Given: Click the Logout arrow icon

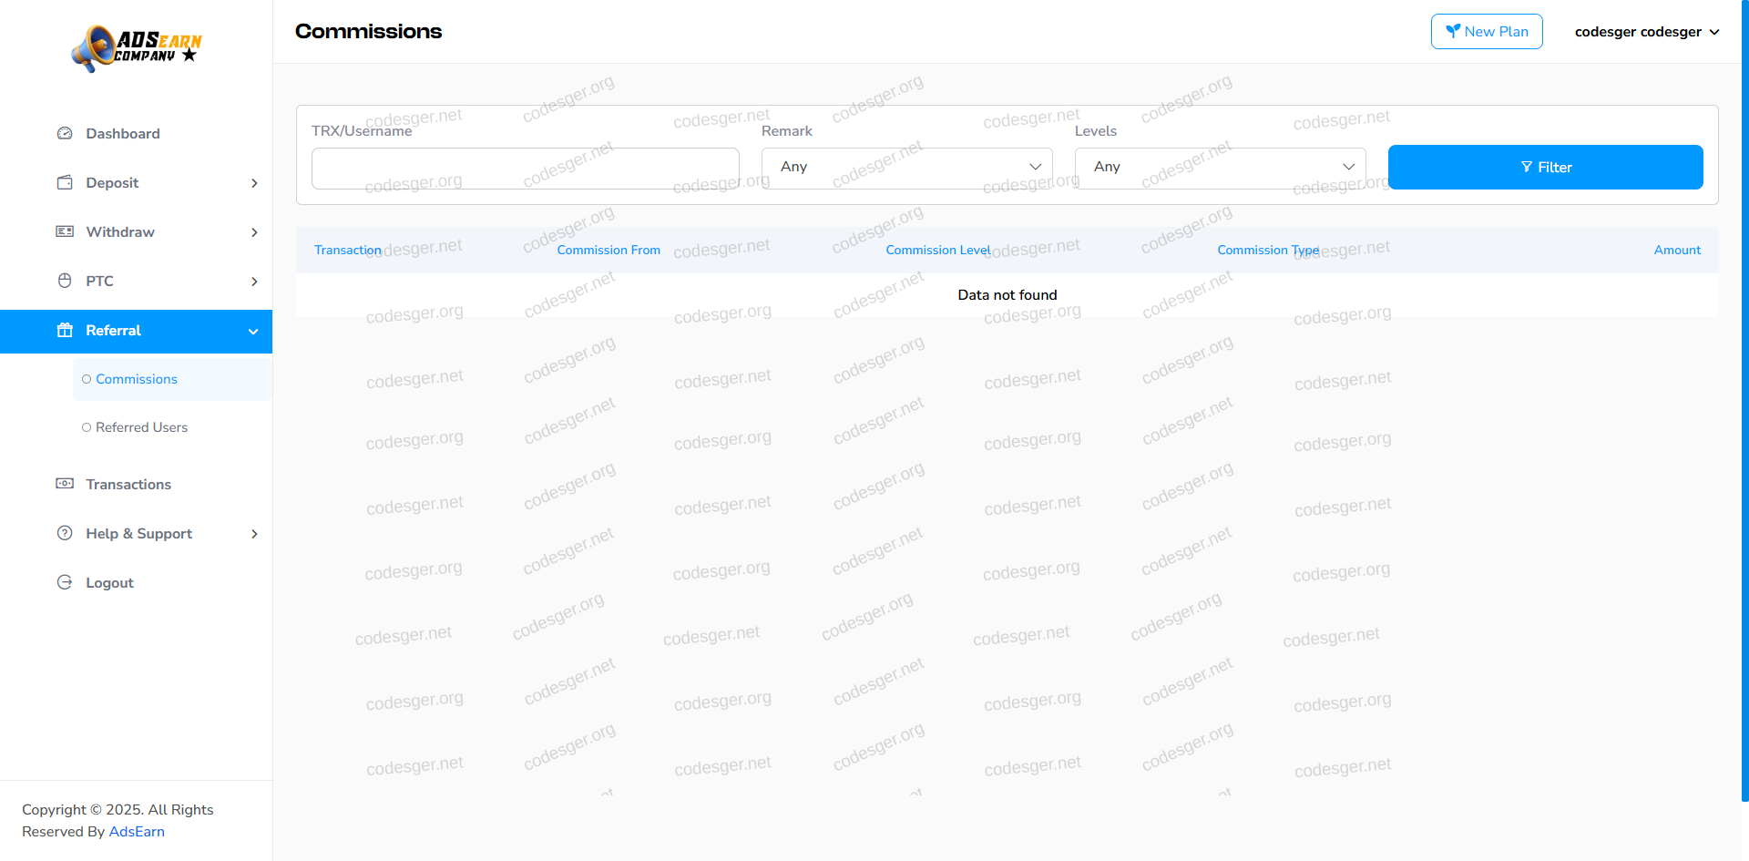Looking at the screenshot, I should pos(65,583).
